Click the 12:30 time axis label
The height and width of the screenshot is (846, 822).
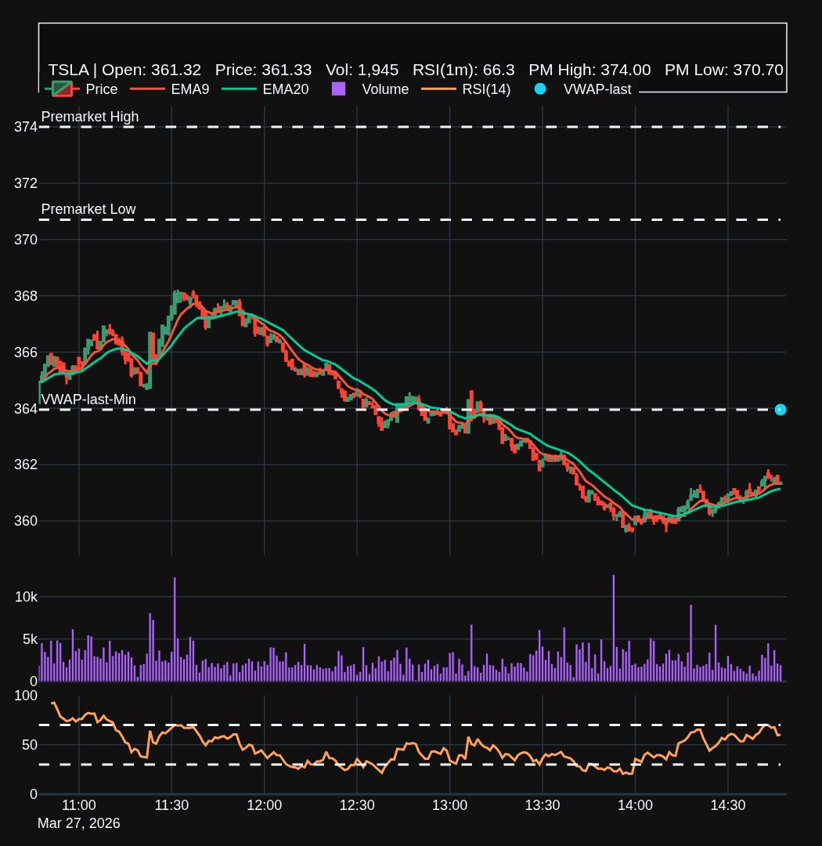[x=357, y=805]
